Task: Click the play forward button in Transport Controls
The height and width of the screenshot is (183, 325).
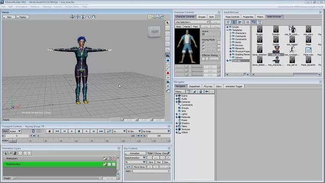Action: pyautogui.click(x=86, y=131)
